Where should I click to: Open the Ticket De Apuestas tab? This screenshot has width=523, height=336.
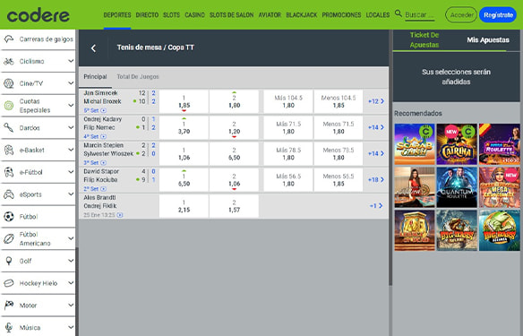click(x=424, y=39)
